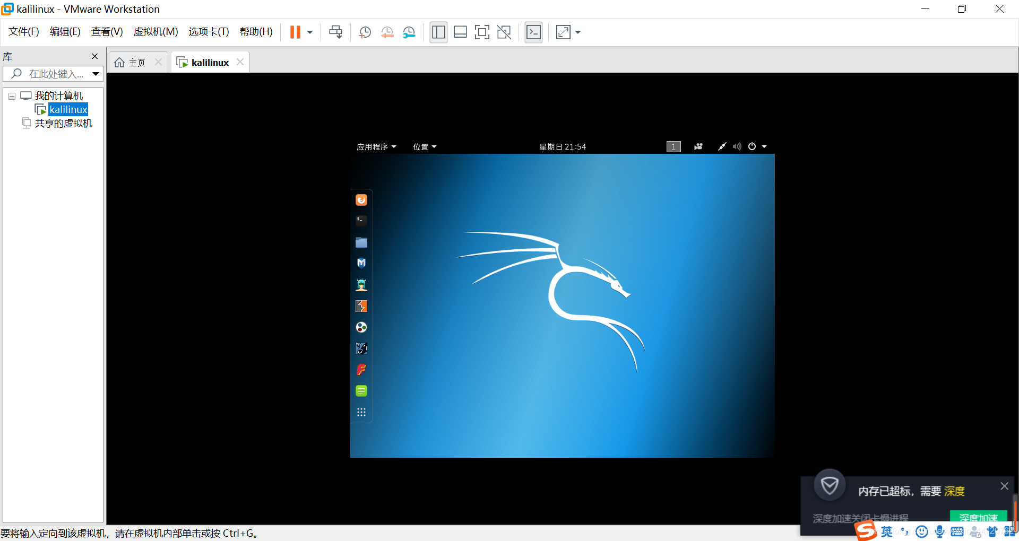Viewport: 1019px width, 541px height.
Task: Close the kalilinux tab
Action: (240, 62)
